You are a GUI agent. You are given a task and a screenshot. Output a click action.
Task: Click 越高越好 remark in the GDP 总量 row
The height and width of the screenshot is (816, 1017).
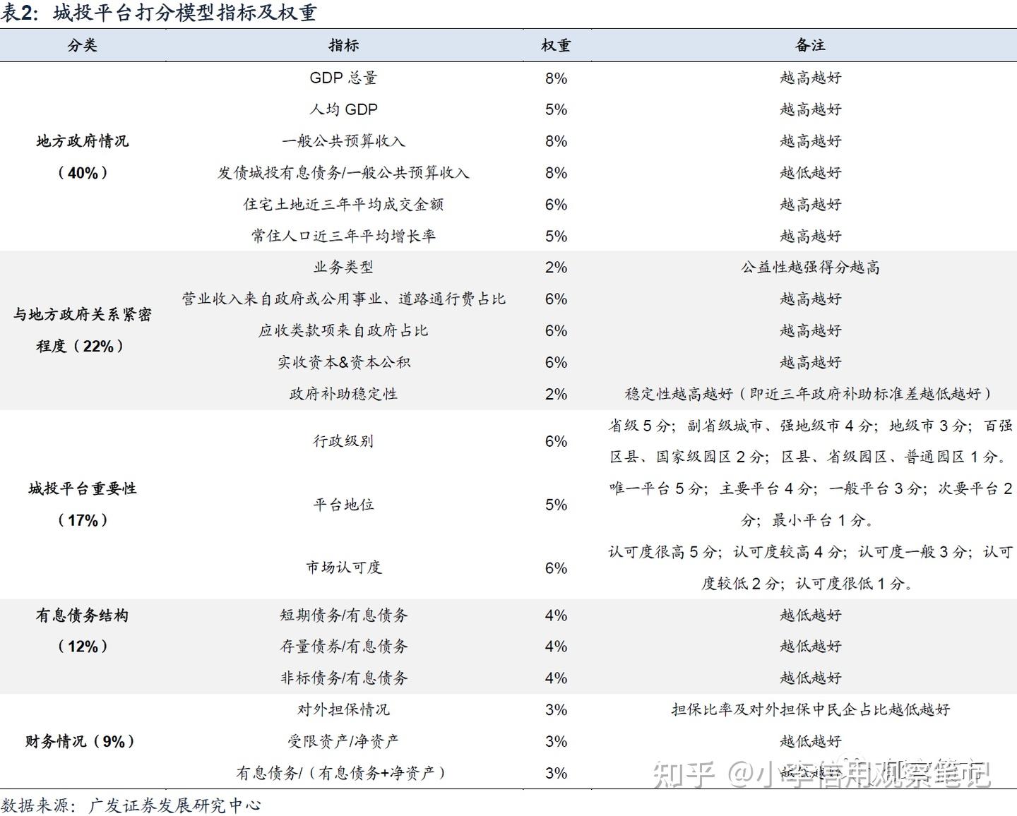(811, 78)
